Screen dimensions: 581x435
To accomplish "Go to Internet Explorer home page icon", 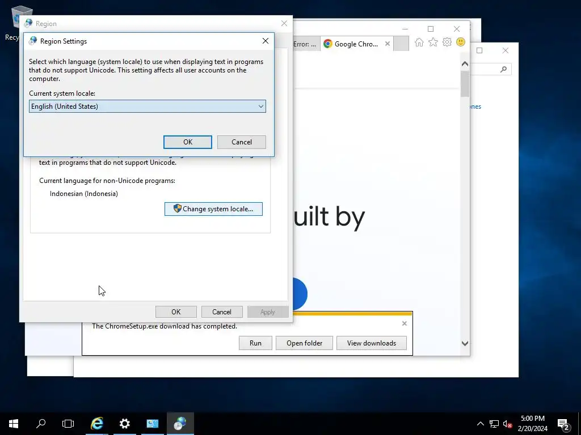I will [x=419, y=42].
